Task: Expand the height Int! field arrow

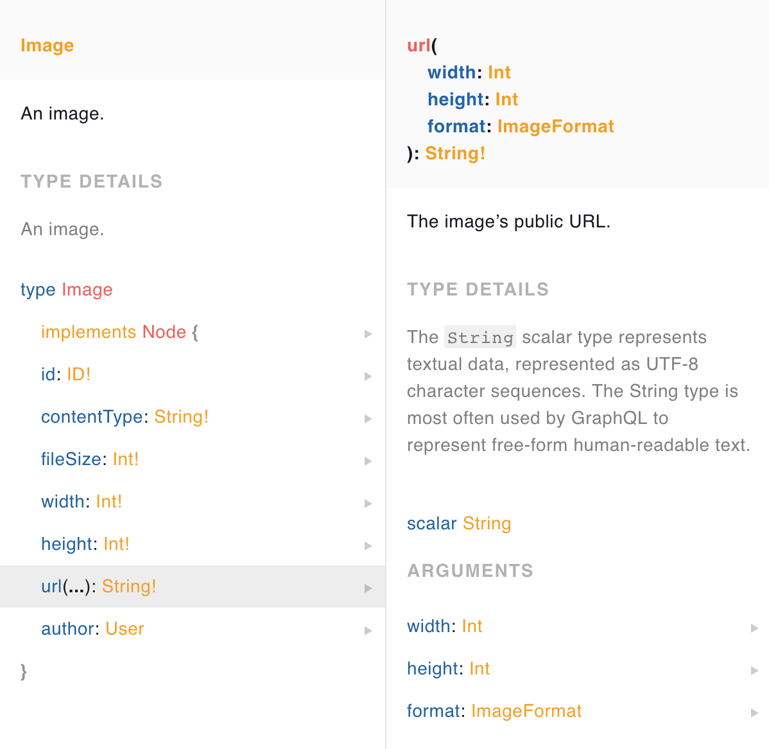Action: 368,545
